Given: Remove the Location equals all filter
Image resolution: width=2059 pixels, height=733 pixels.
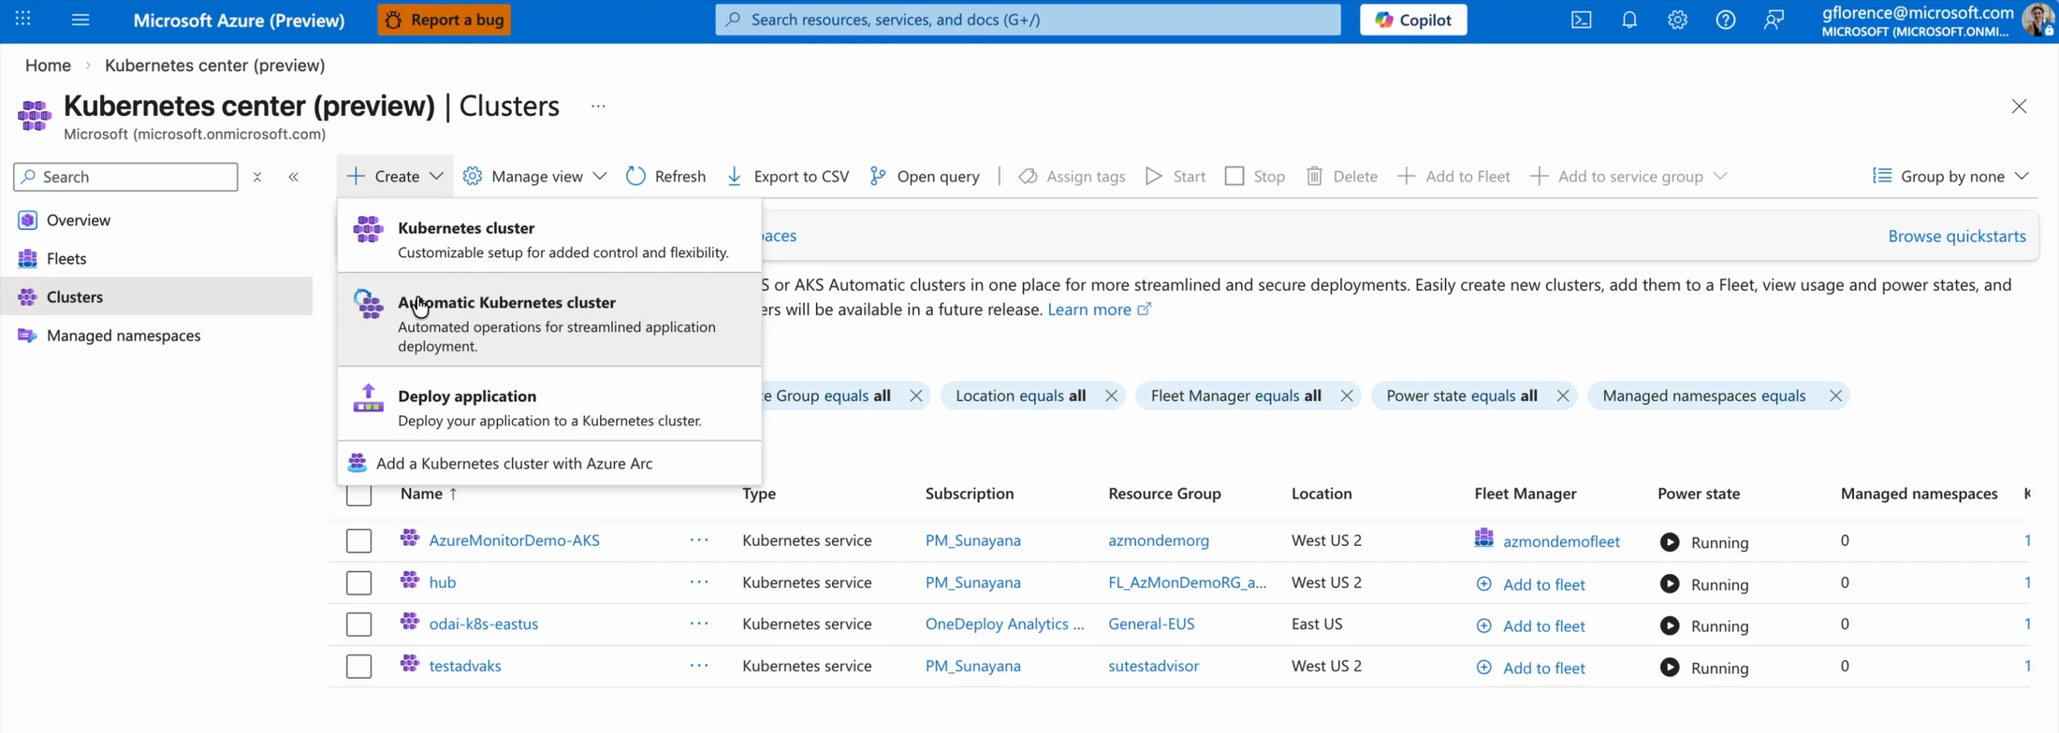Looking at the screenshot, I should 1111,395.
